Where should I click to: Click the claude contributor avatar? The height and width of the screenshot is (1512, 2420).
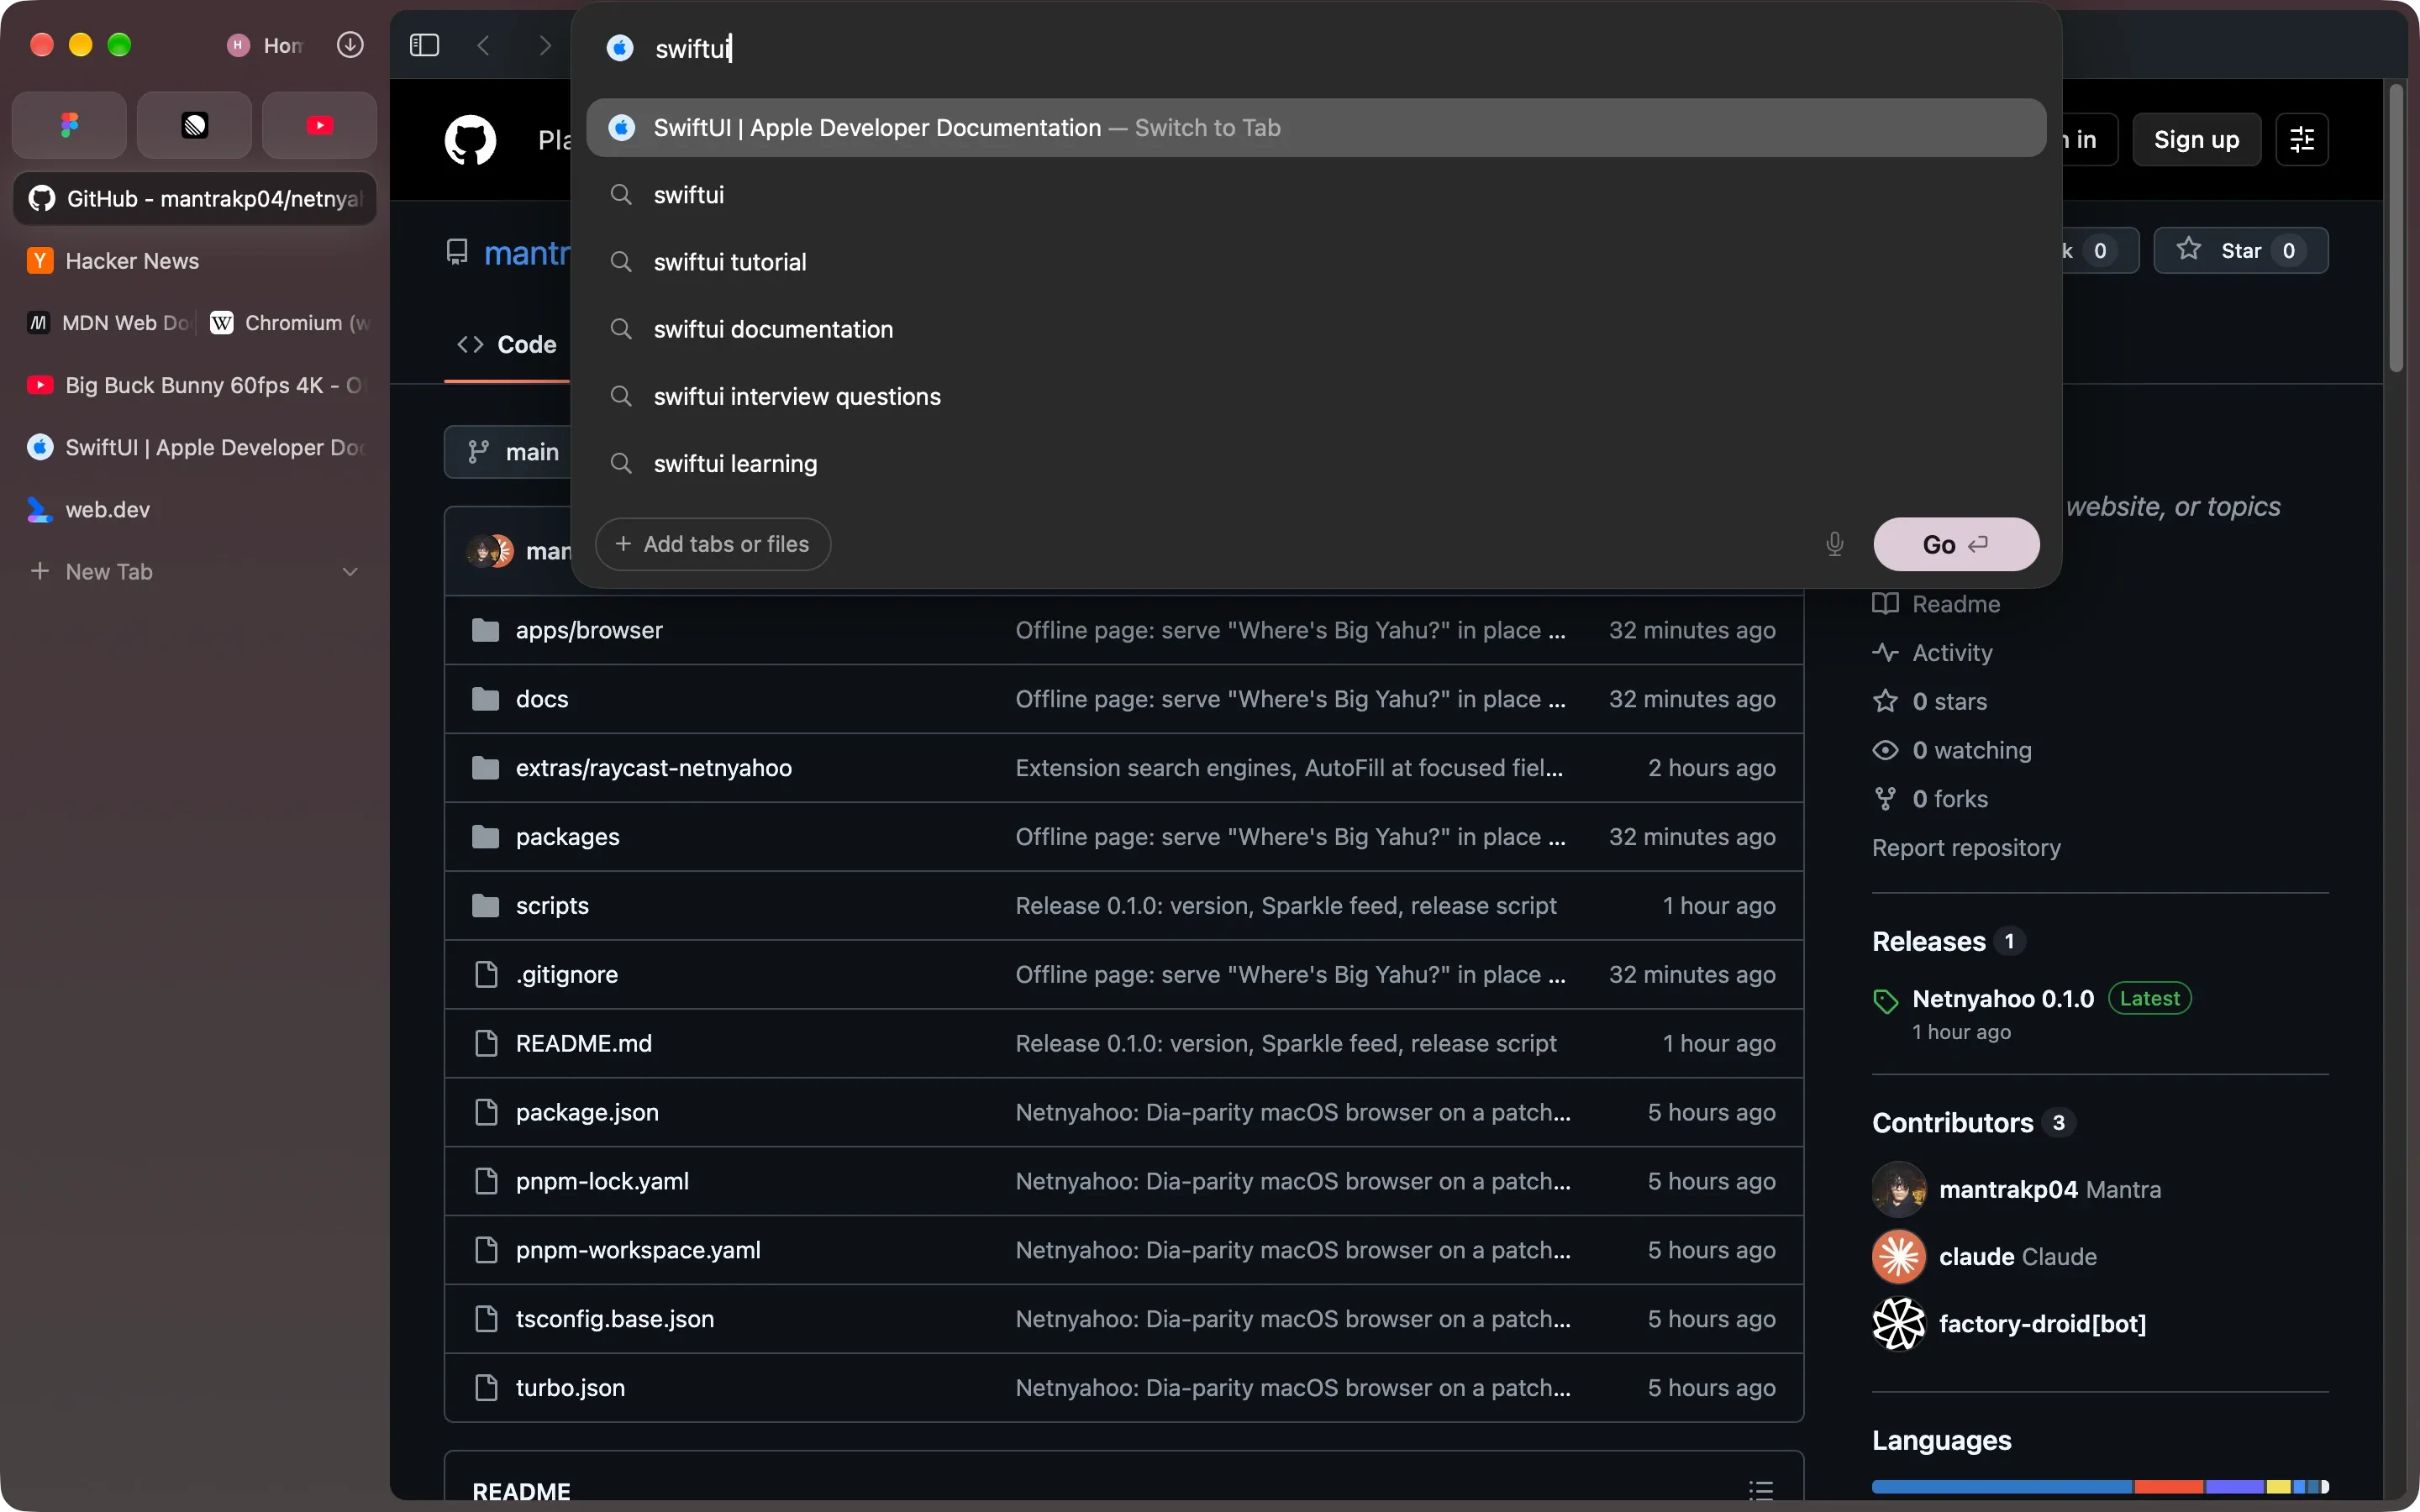[1899, 1257]
